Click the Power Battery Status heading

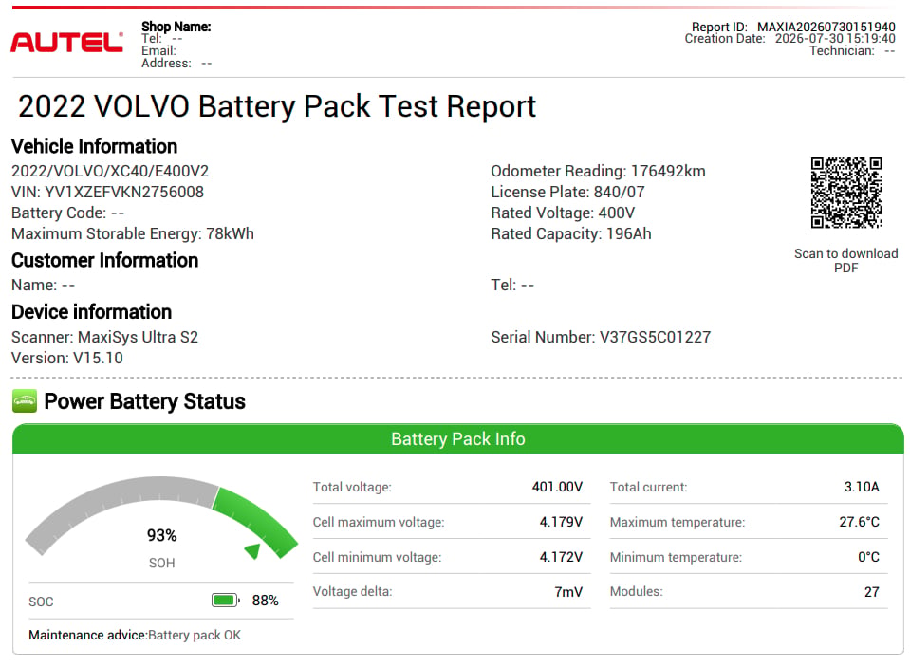coord(144,401)
